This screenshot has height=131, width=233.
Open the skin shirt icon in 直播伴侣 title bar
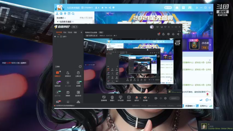pos(165,27)
